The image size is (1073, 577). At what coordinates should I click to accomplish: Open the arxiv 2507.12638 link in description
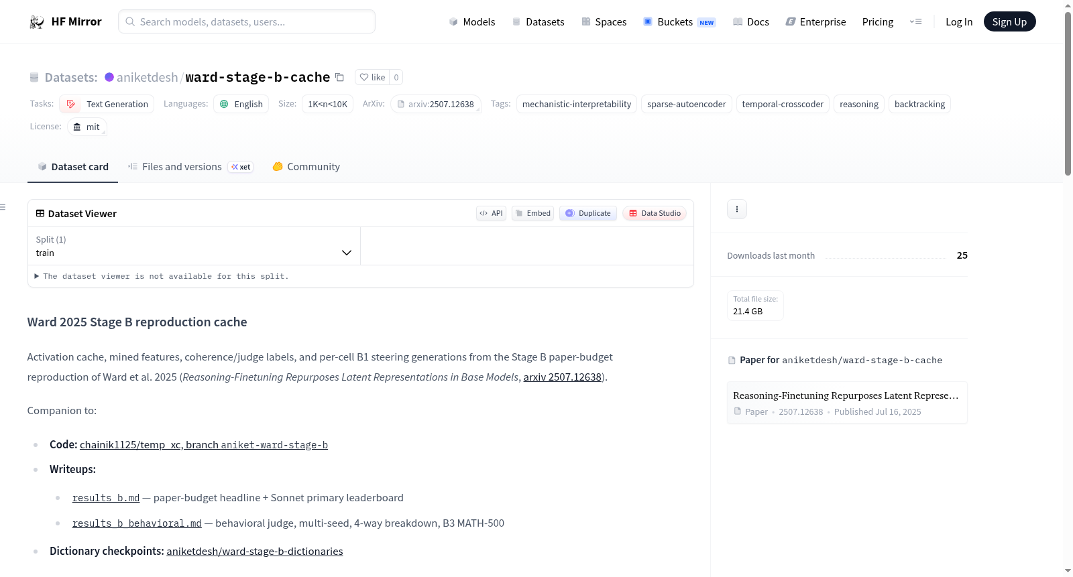click(562, 377)
